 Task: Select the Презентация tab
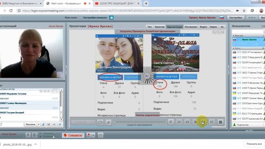(175, 26)
